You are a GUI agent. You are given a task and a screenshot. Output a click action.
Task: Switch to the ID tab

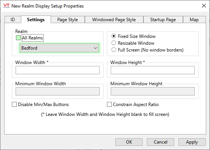tap(13, 20)
